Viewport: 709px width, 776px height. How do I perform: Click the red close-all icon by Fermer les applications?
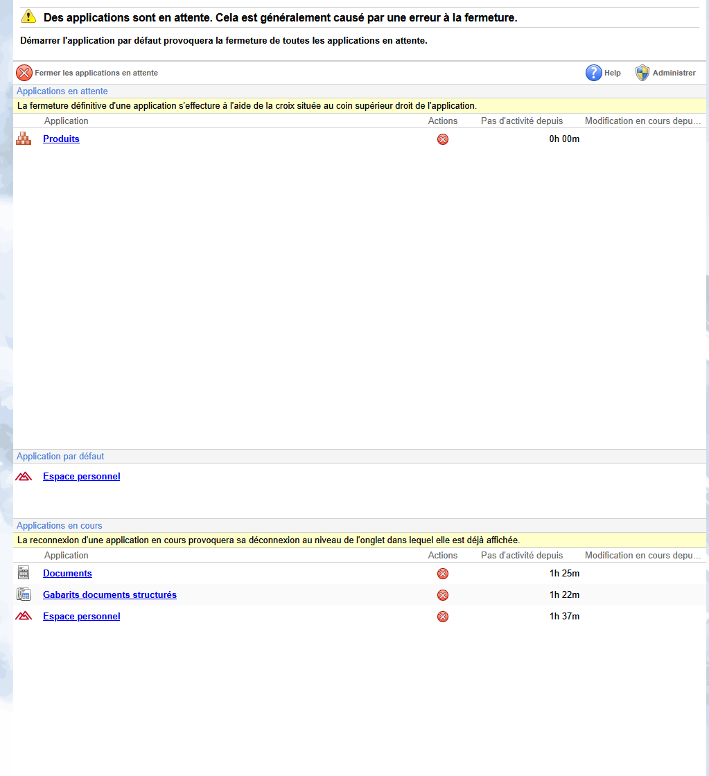click(24, 73)
